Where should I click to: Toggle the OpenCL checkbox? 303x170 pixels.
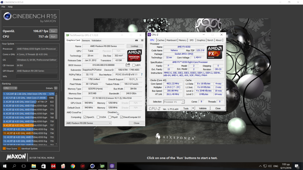85,117
